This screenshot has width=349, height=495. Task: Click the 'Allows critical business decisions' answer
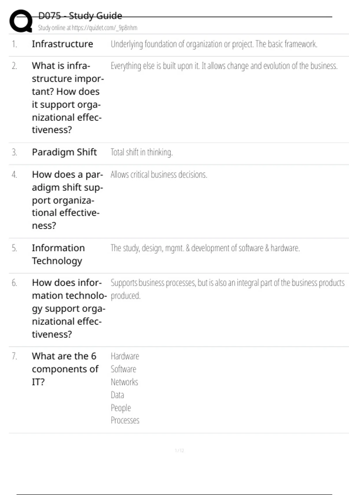(x=159, y=174)
